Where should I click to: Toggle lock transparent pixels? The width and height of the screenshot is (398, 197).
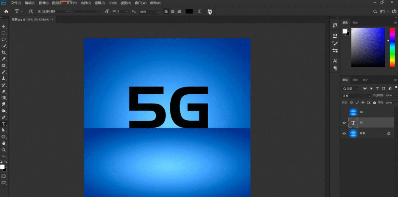tap(351, 102)
